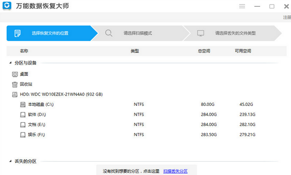Click the magnifier icon in 请选择扫描模式 step
Image resolution: width=291 pixels, height=175 pixels.
click(x=109, y=33)
